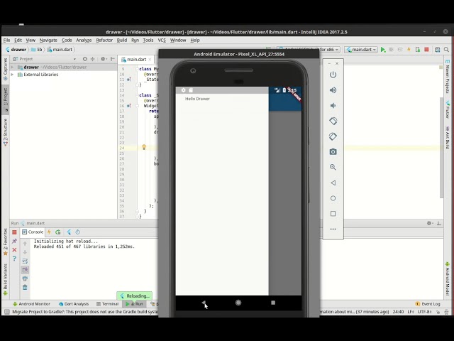Stop process in Run panel red square
The height and width of the screenshot is (341, 454).
point(14,232)
